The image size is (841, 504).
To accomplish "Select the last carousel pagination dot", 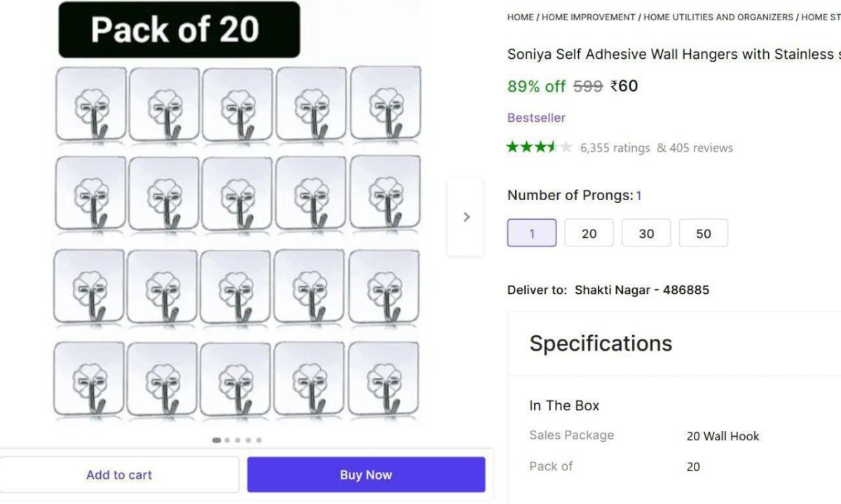I will 259,440.
